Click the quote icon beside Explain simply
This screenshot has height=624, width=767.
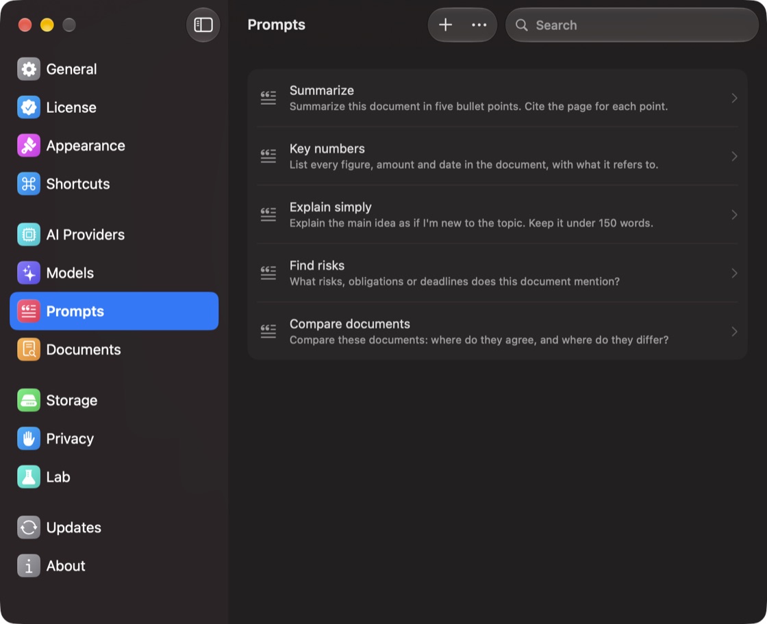click(x=268, y=215)
